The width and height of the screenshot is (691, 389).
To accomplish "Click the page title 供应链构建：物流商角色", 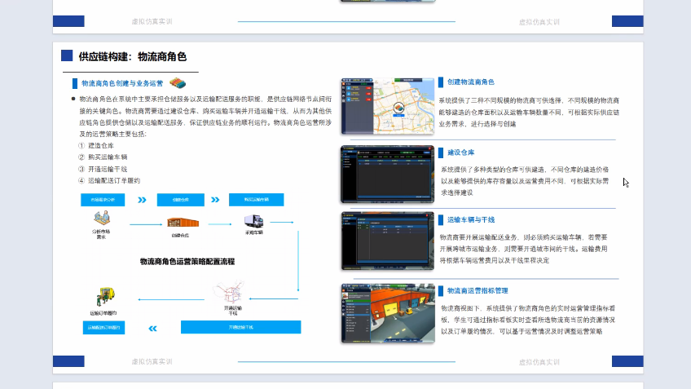I will coord(132,57).
